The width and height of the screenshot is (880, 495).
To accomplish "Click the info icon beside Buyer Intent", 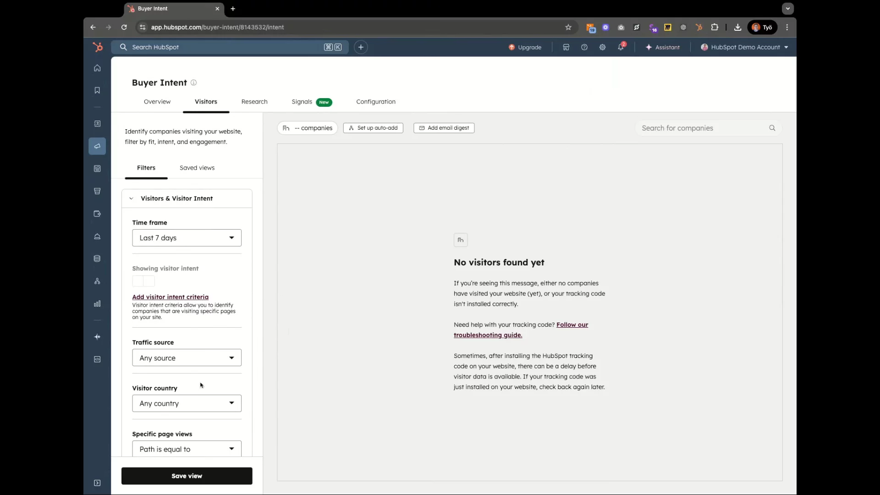I will click(x=193, y=82).
